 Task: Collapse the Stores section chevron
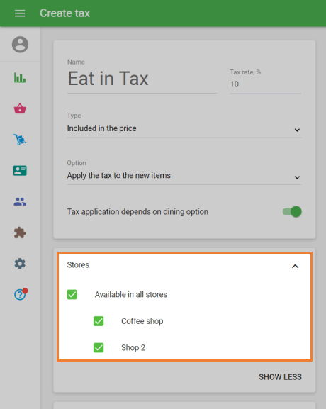click(x=295, y=266)
